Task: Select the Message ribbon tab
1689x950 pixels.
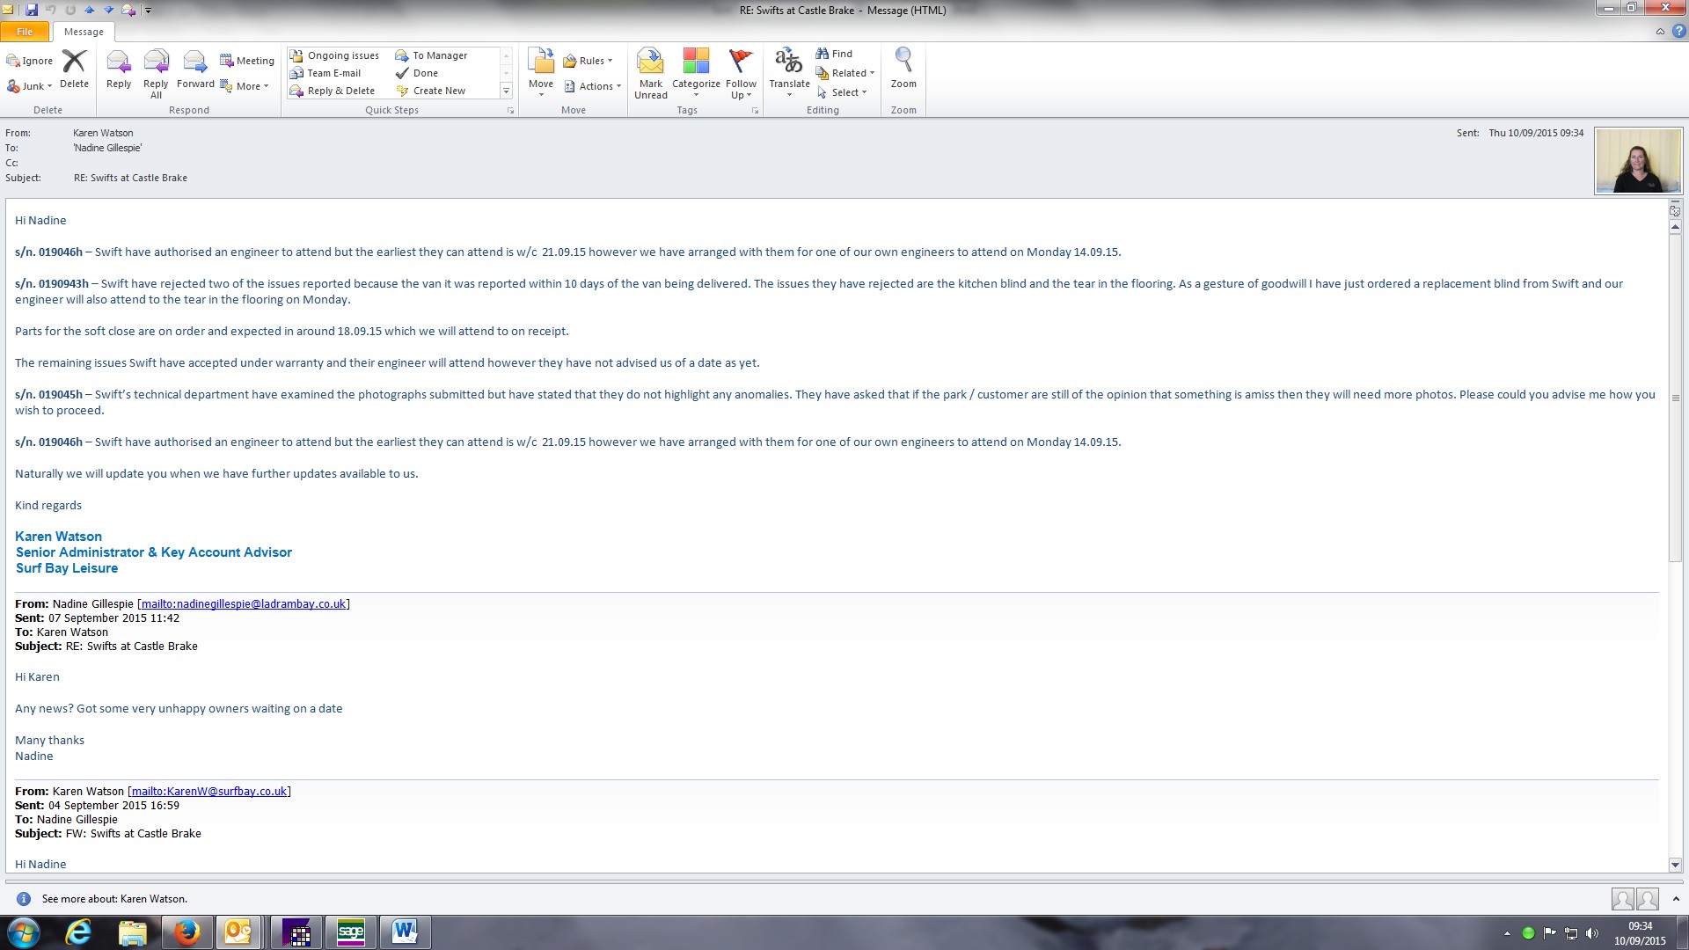Action: pos(84,32)
